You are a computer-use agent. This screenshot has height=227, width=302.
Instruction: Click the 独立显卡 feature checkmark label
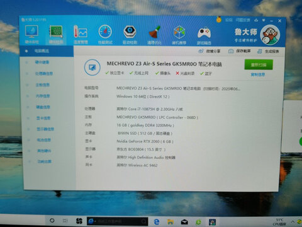click(115, 73)
